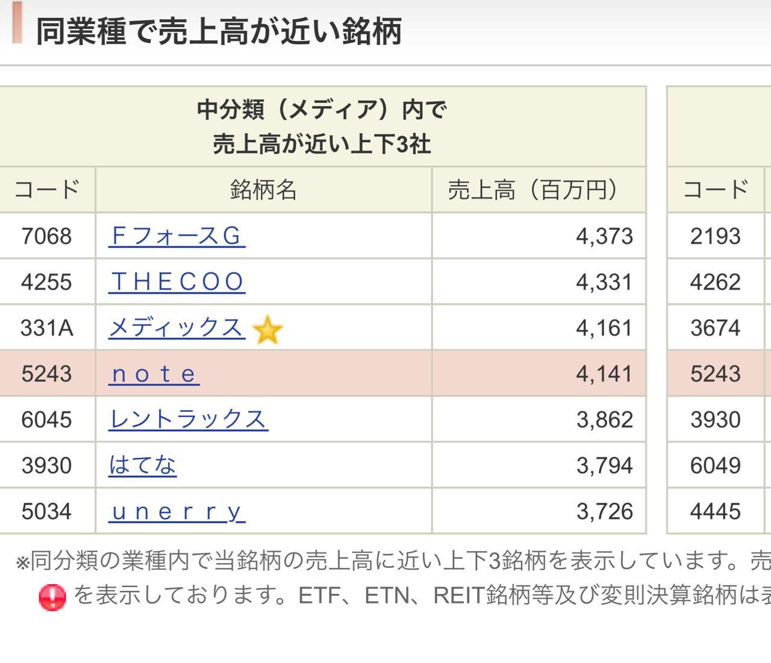Click highlighted code 5243 in right table
771x663 pixels.
tap(716, 375)
